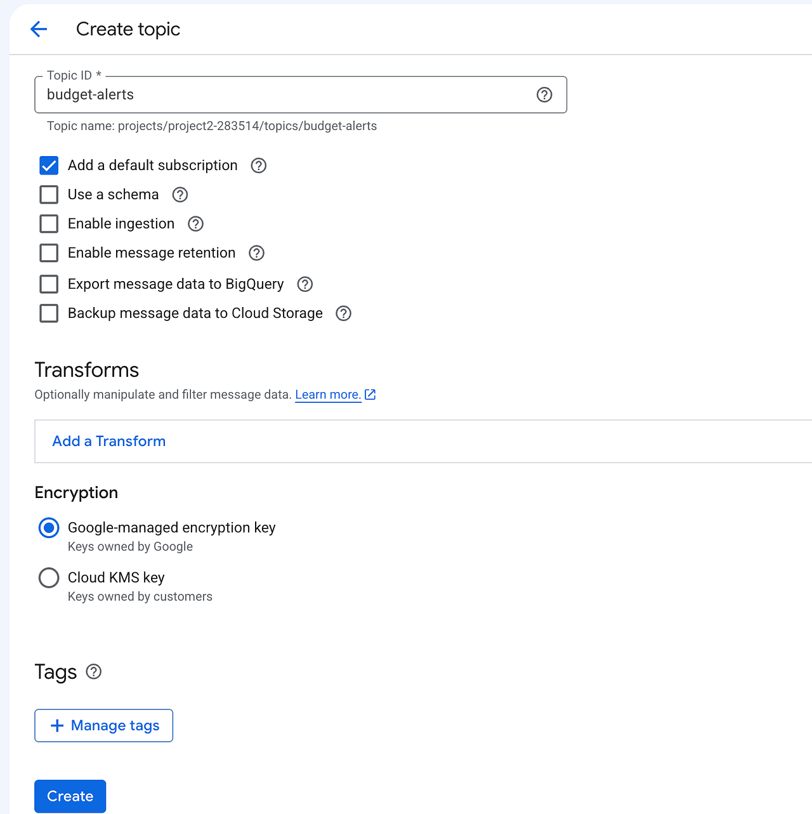Enable the Use a schema checkbox
The width and height of the screenshot is (812, 814).
coord(49,195)
